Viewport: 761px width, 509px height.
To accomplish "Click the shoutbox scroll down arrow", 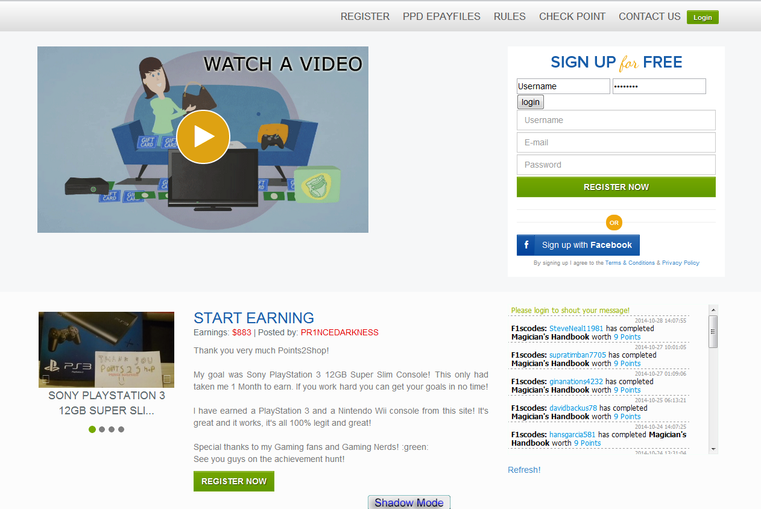I will [713, 449].
